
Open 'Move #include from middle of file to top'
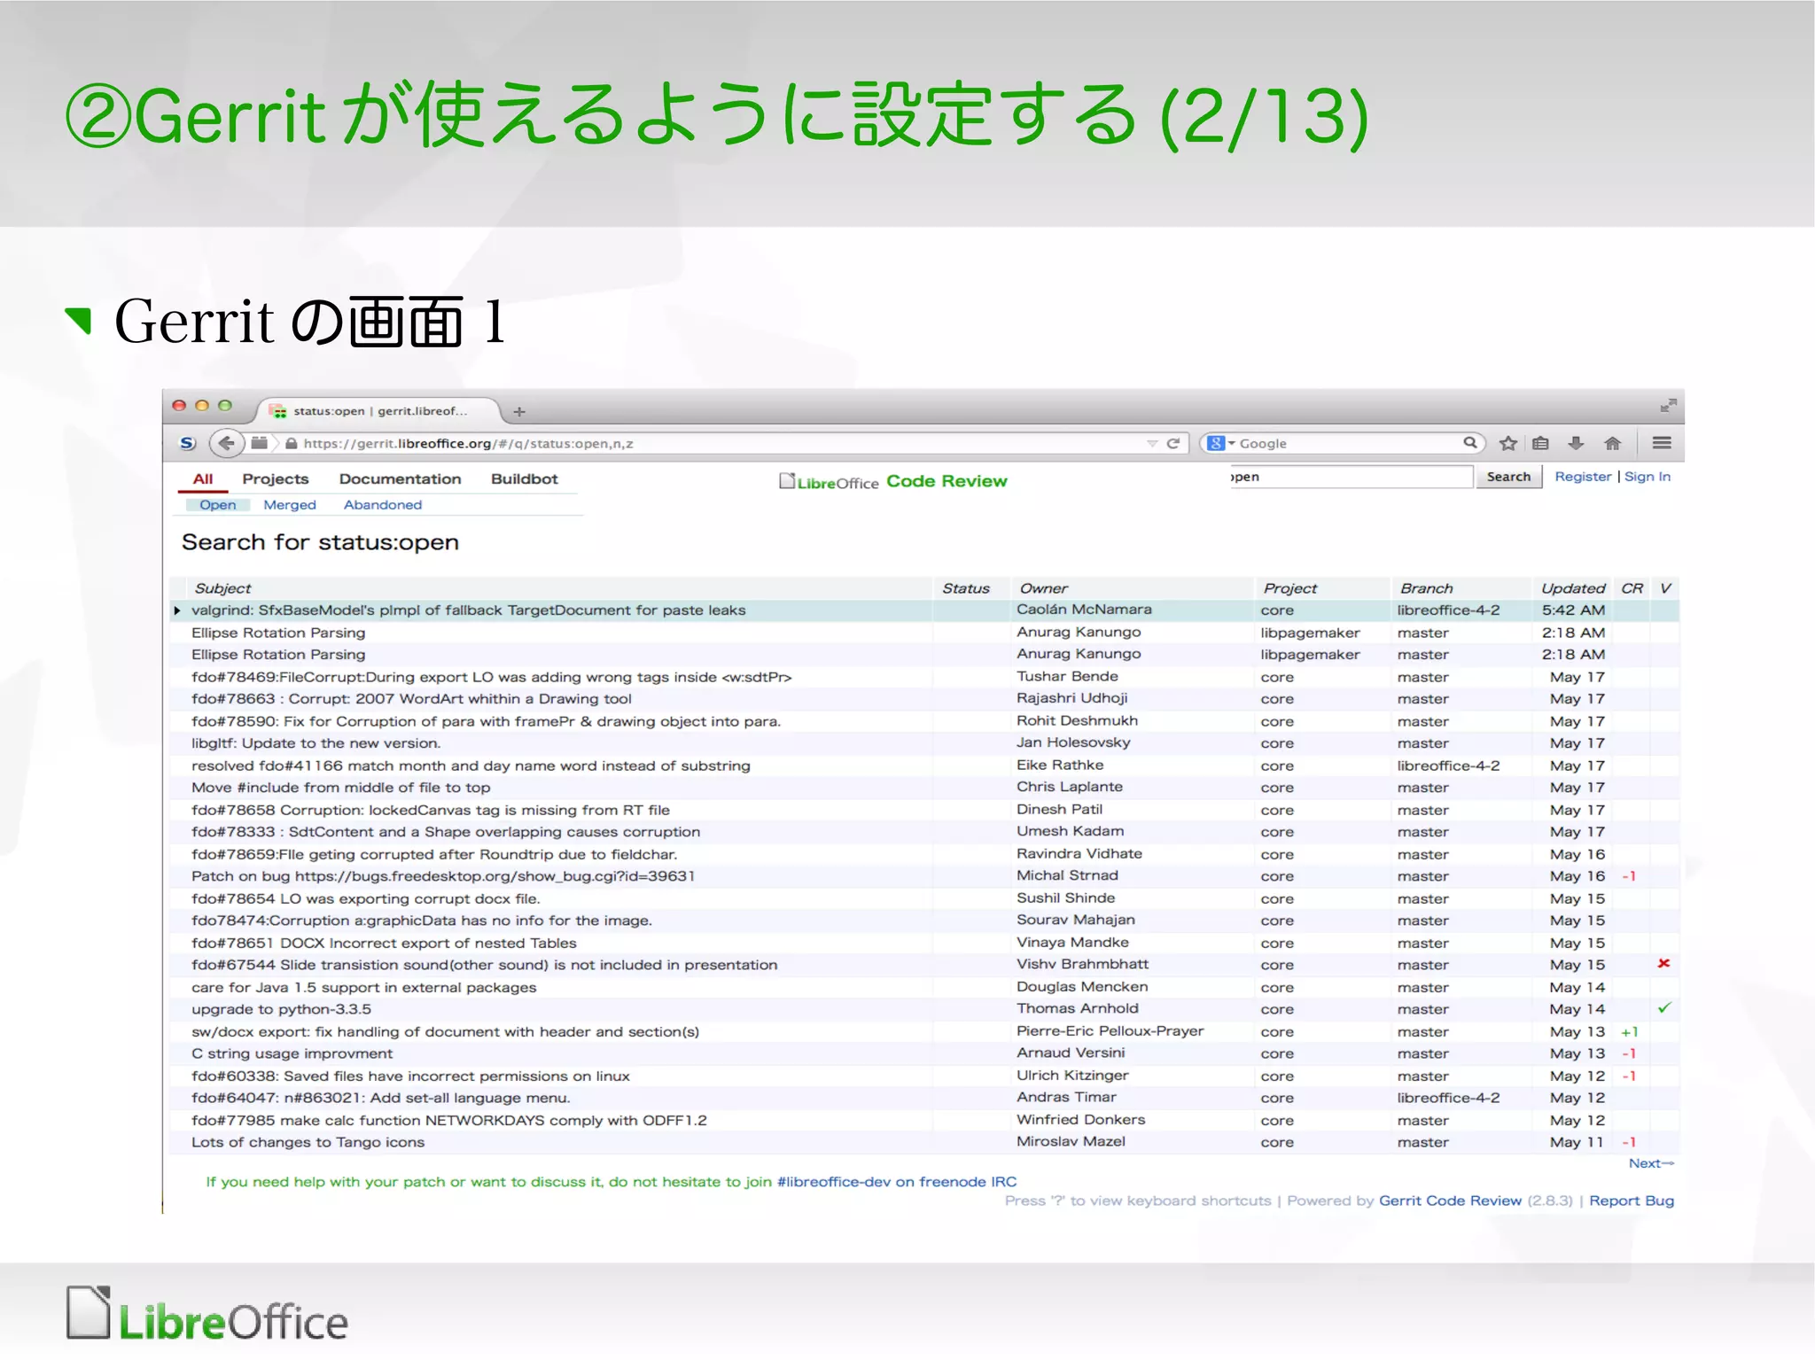pos(341,788)
